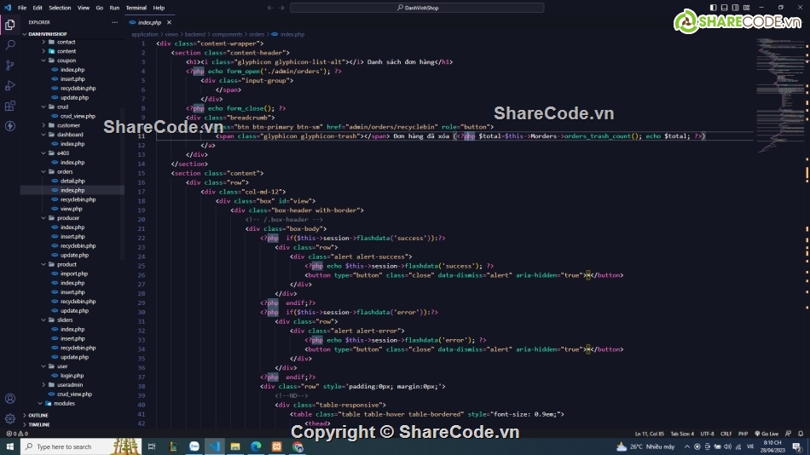
Task: Open login.php in the user folder
Action: (x=72, y=376)
